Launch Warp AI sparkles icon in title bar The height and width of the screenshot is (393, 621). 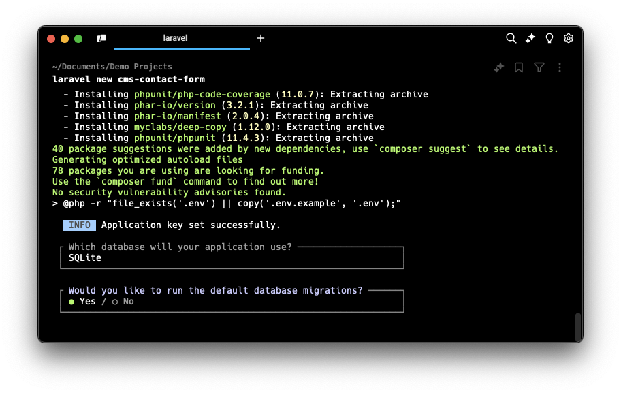pyautogui.click(x=530, y=38)
